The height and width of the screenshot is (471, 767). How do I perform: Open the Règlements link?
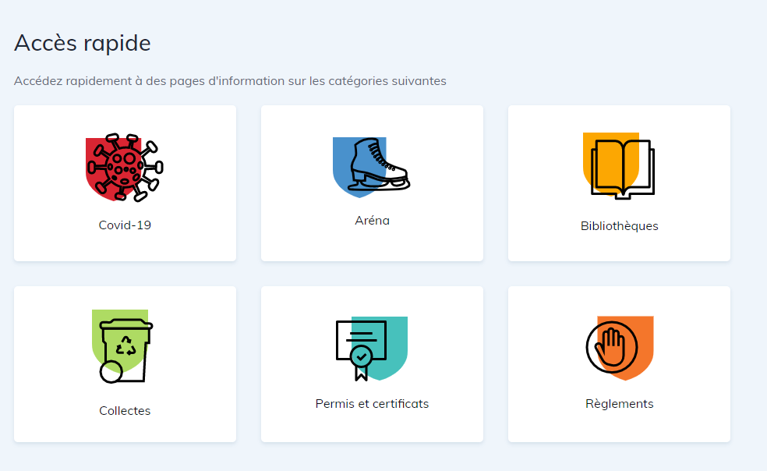619,404
